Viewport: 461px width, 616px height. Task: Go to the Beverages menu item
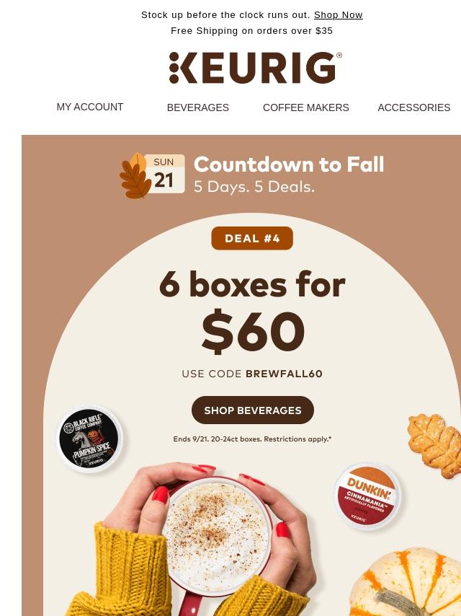(198, 107)
